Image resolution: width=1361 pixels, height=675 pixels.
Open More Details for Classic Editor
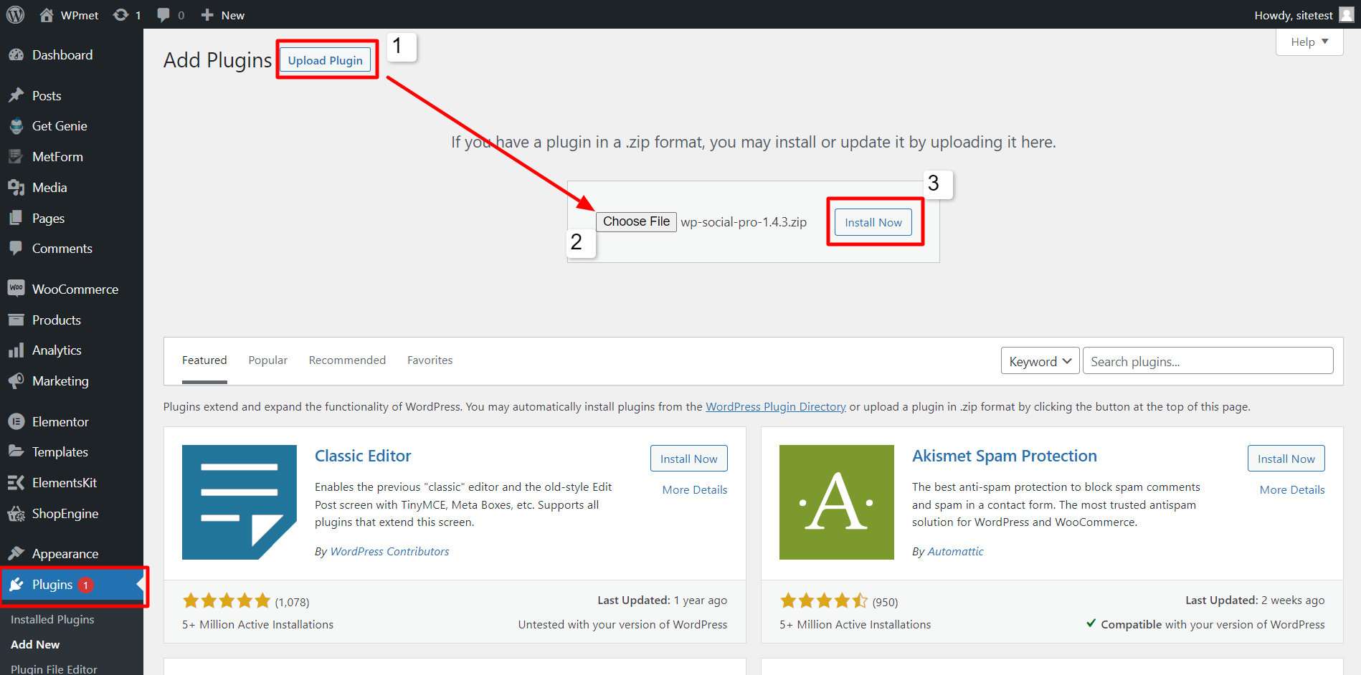(695, 490)
